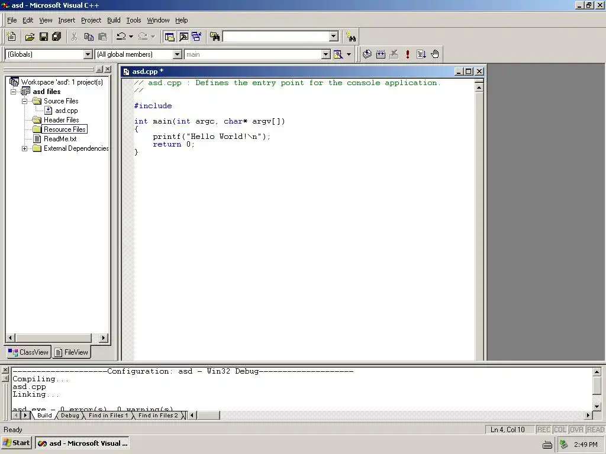Click the Paste clipboard icon

pos(103,37)
